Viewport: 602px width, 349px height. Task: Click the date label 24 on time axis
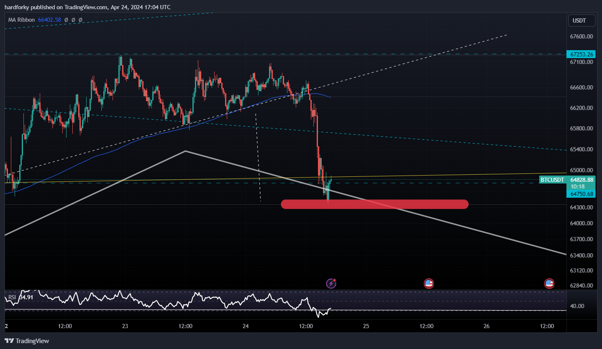coord(246,326)
